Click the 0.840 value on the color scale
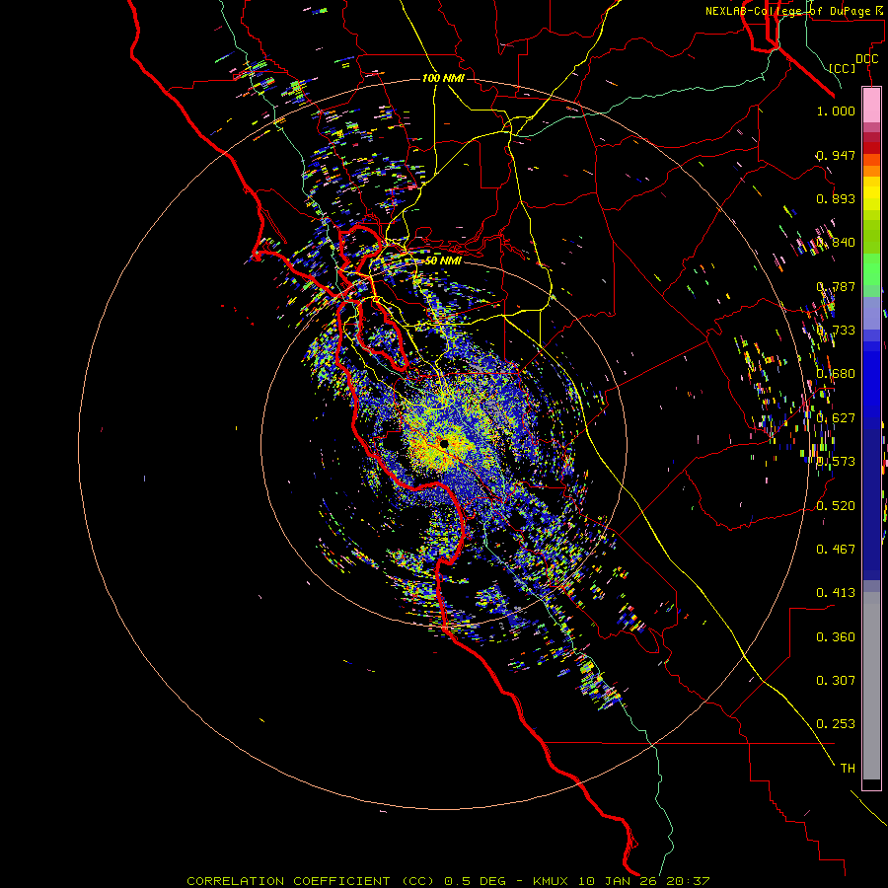Screen dimensions: 888x888 [x=836, y=243]
